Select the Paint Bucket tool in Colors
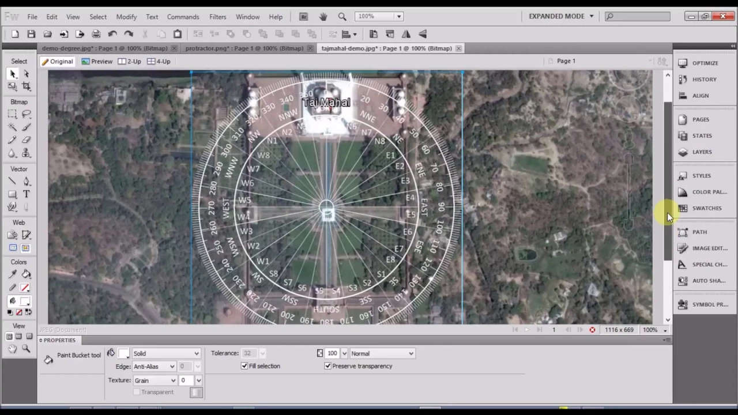This screenshot has height=415, width=738. pyautogui.click(x=26, y=274)
